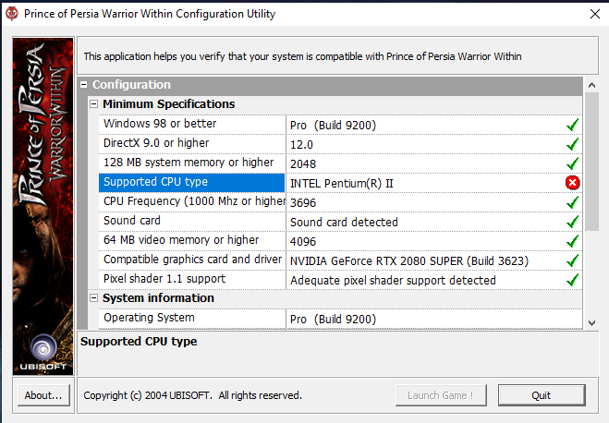Open the About dialog
609x423 pixels.
[x=43, y=395]
